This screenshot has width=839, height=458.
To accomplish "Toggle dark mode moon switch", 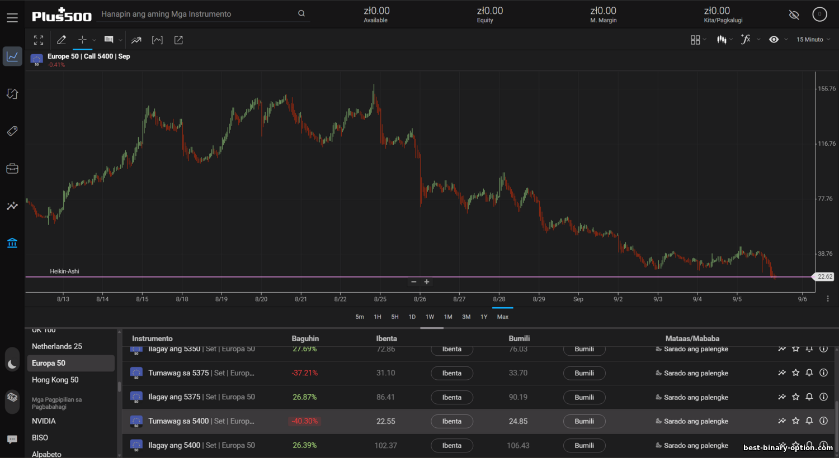I will (x=12, y=365).
